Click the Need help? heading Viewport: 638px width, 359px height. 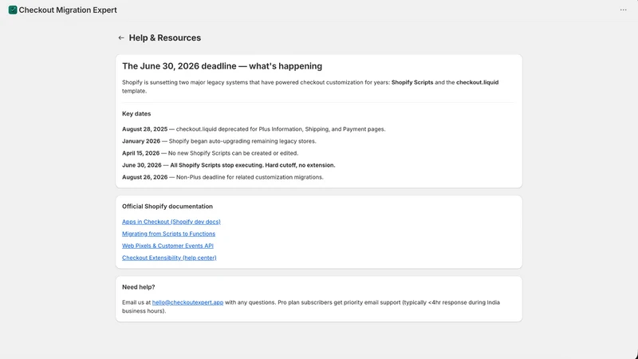pos(138,287)
